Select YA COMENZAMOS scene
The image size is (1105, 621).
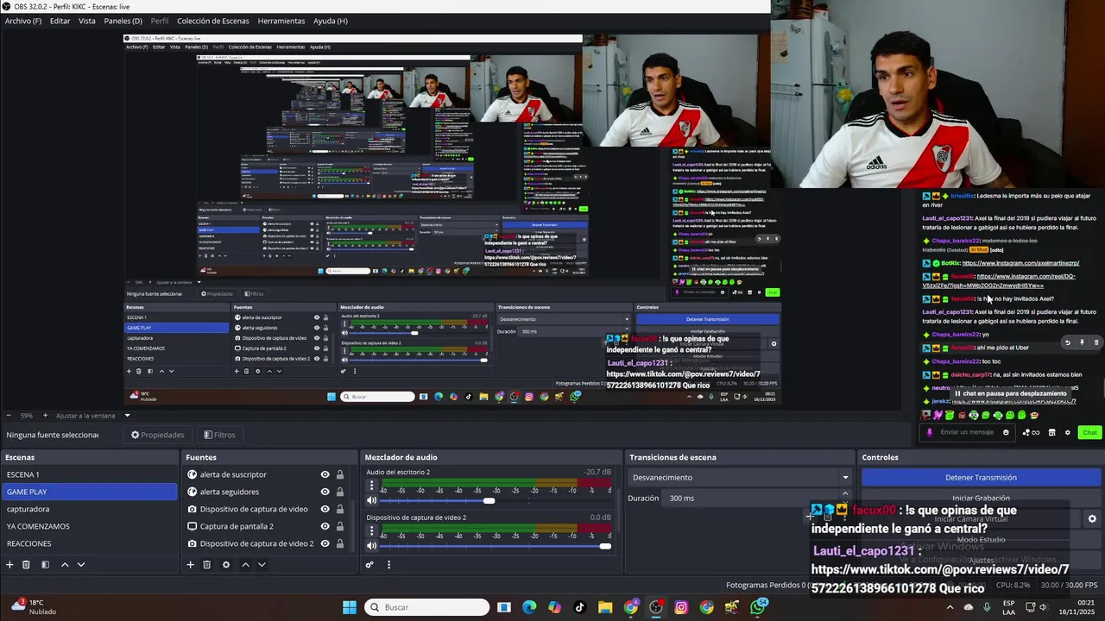tap(90, 526)
